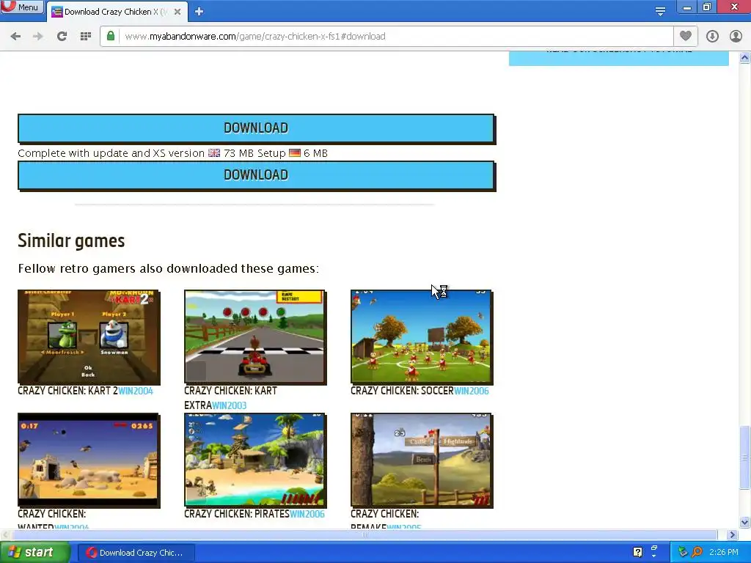Click the light blue banner at top right
Viewport: 751px width, 563px height.
618,59
